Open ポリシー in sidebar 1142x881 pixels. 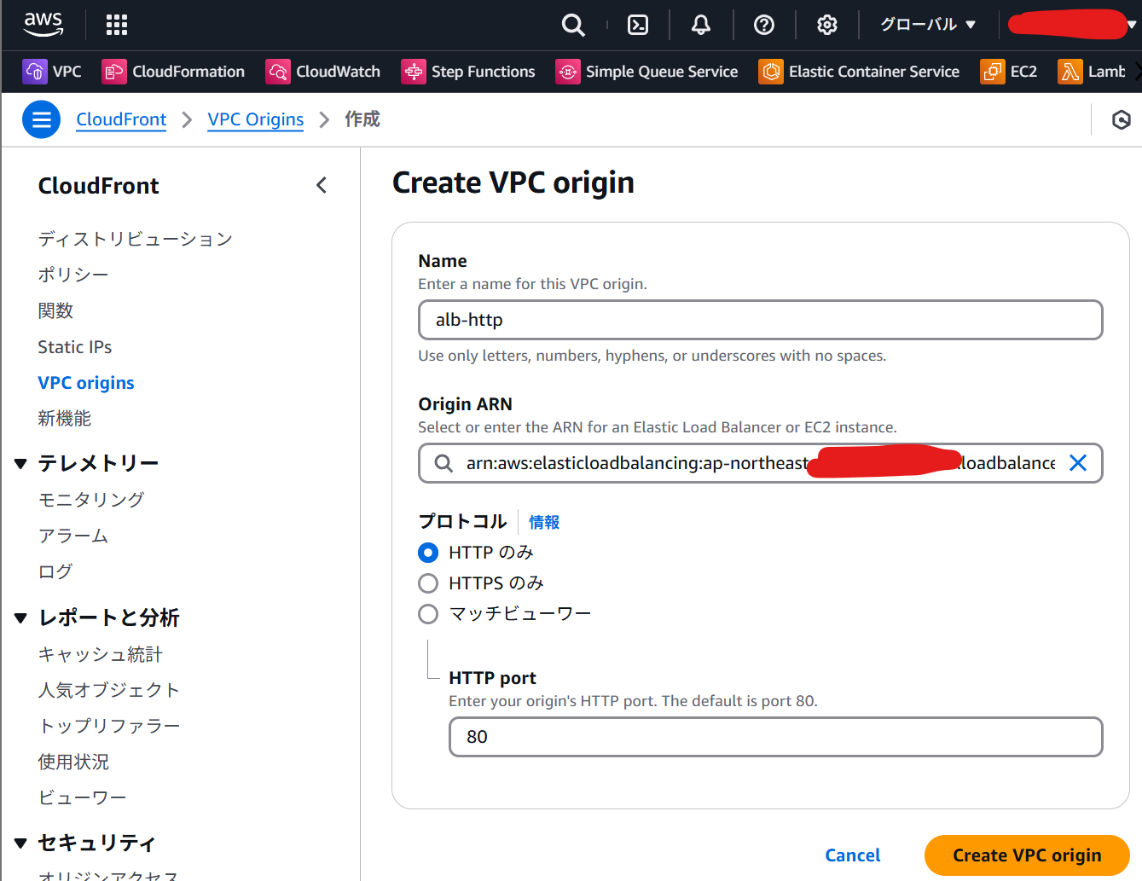73,275
